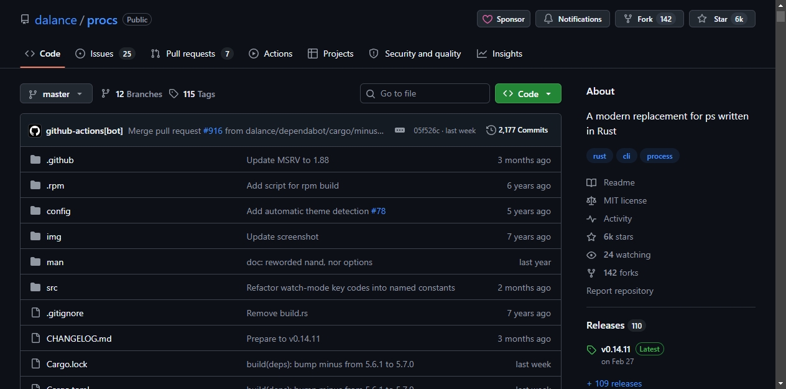
Task: Click the + 109 releases link
Action: [614, 383]
